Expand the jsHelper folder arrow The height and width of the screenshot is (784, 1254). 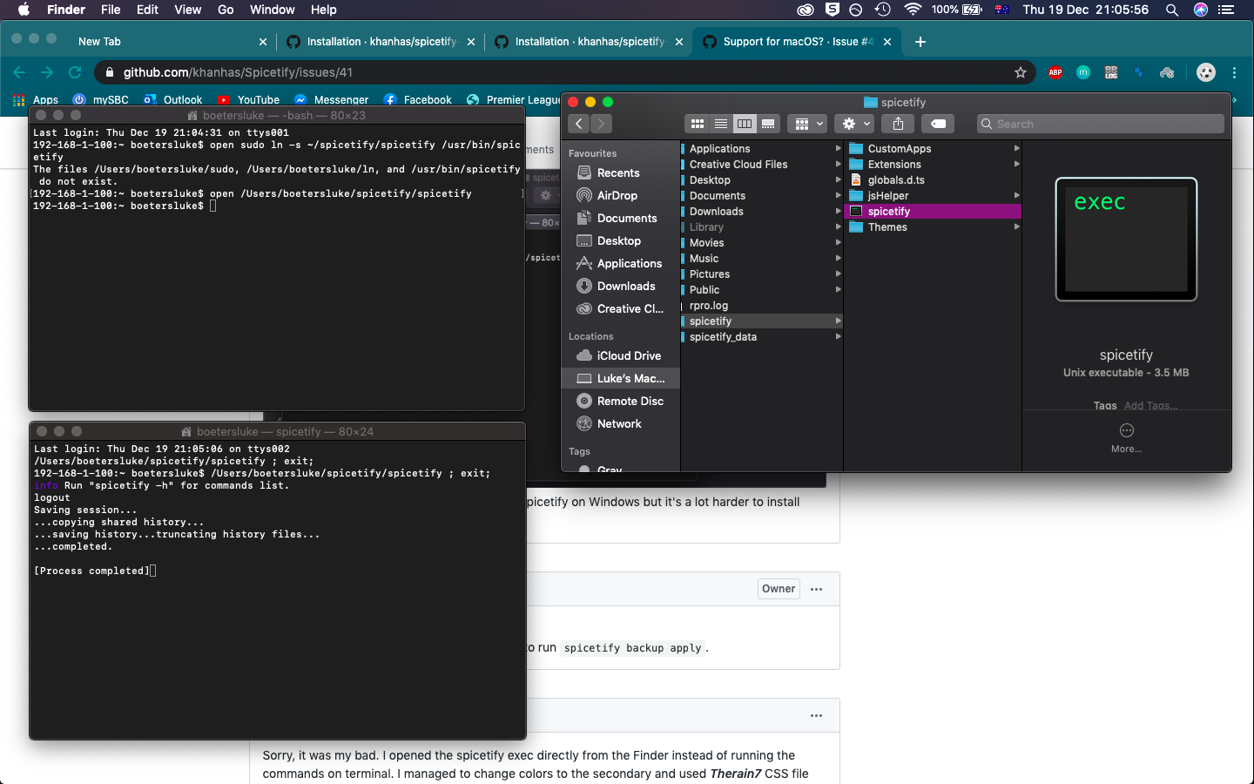click(1016, 195)
